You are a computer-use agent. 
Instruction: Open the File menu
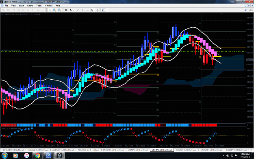click(7, 6)
